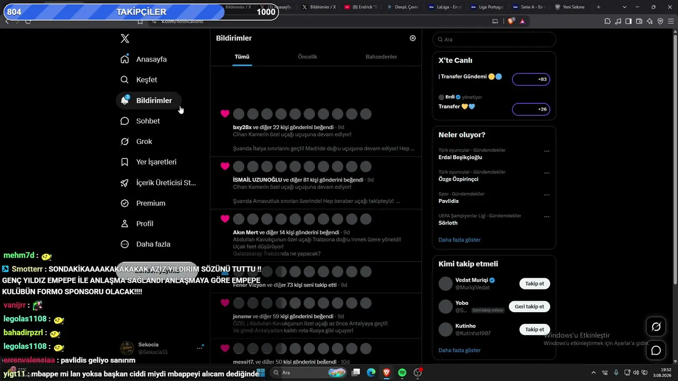Open options for Erdal Beşikçioğlu trend
This screenshot has width=678, height=381.
pyautogui.click(x=547, y=151)
